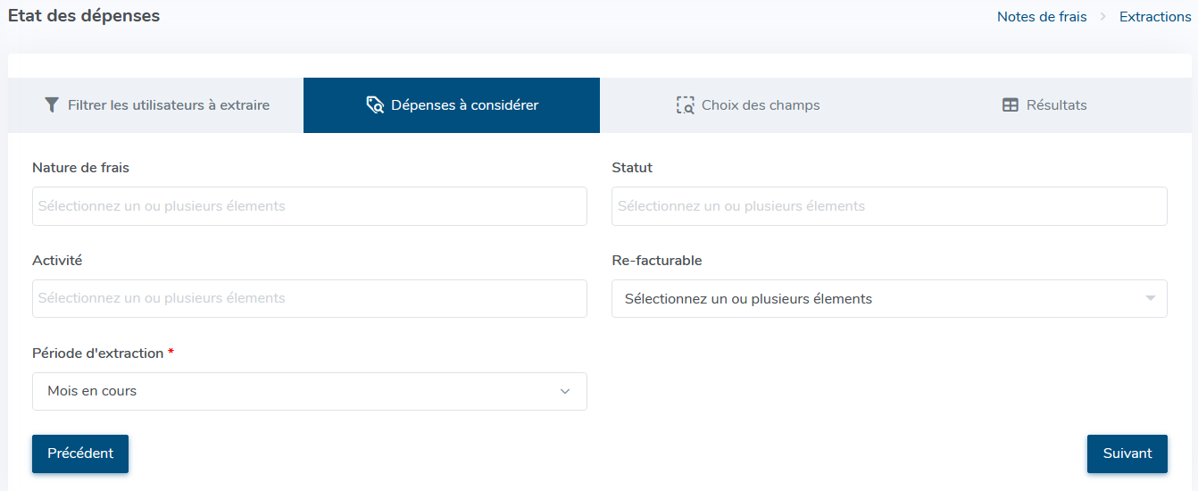Click the funnel filter icon in first tab
The image size is (1198, 491).
52,105
